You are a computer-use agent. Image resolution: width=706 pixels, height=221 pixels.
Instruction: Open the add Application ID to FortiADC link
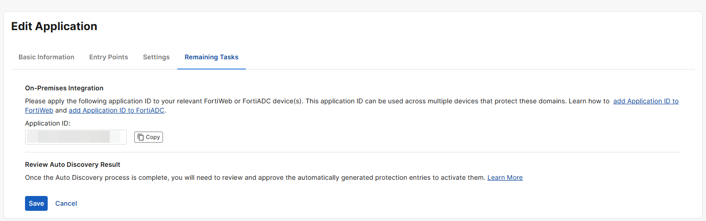tap(117, 110)
